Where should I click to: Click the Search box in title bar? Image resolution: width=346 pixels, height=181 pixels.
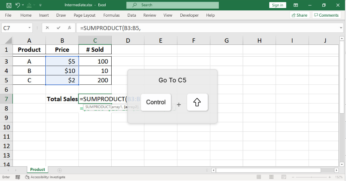[x=172, y=5]
